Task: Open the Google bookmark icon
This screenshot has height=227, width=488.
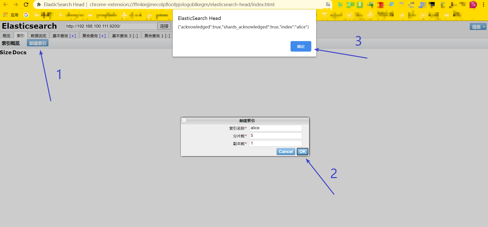Action: click(26, 15)
